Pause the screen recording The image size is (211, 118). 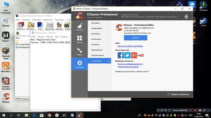(x=191, y=110)
